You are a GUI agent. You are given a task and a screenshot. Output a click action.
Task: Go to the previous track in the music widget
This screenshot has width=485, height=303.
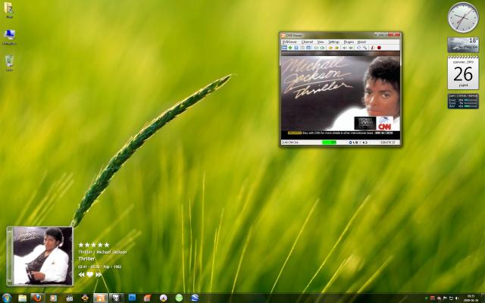81,275
